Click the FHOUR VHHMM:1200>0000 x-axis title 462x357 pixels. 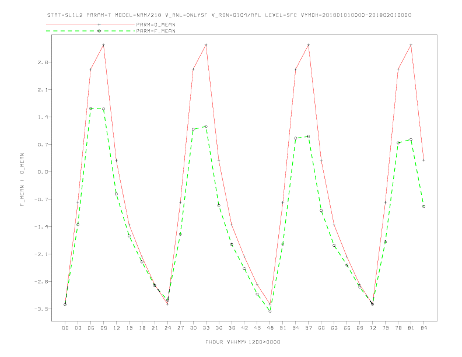(x=243, y=342)
